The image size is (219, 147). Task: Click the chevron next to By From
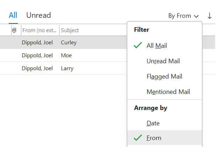196,16
